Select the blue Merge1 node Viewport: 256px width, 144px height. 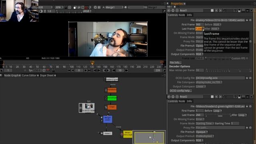point(108,119)
